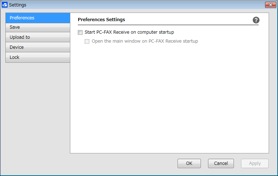The image size is (278, 176).
Task: Tick the Open the main window checkbox
Action: point(87,41)
